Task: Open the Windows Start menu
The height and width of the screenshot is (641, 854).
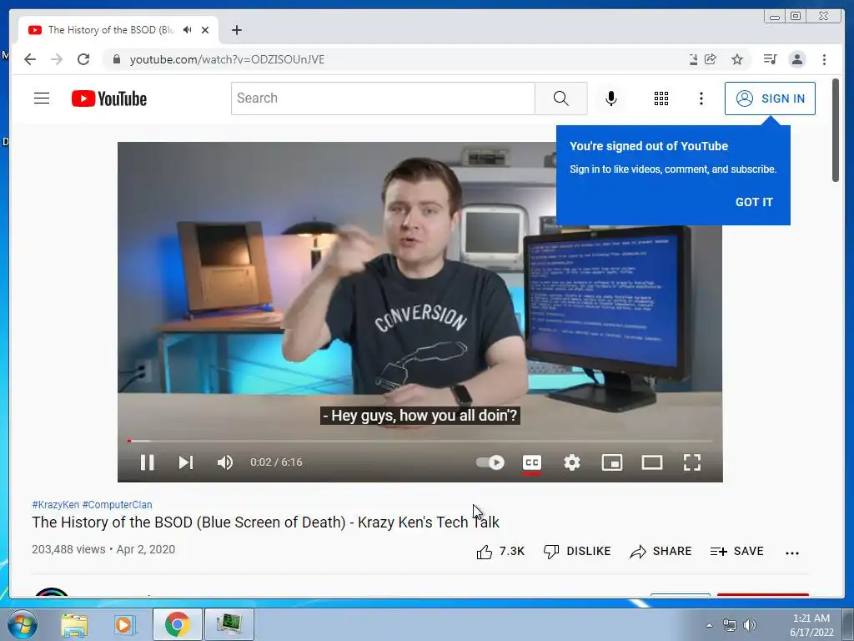Action: (23, 624)
